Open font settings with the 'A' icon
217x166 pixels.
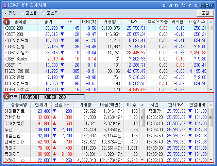[170, 5]
